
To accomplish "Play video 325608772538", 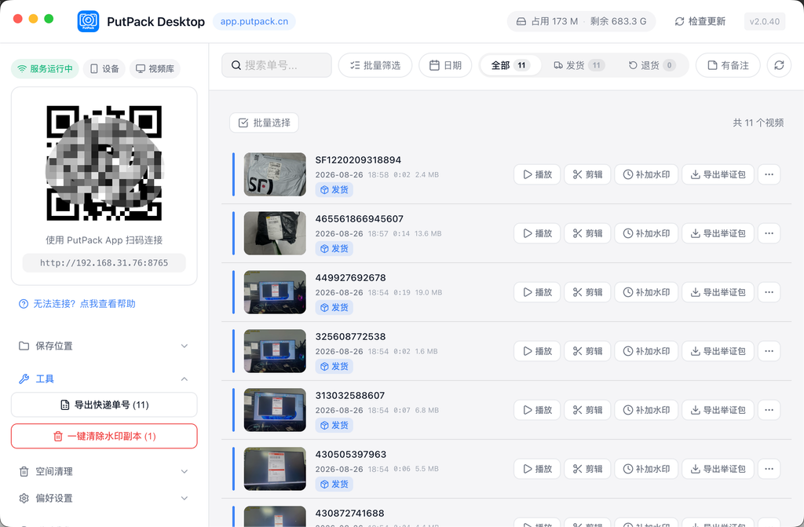I will 537,352.
